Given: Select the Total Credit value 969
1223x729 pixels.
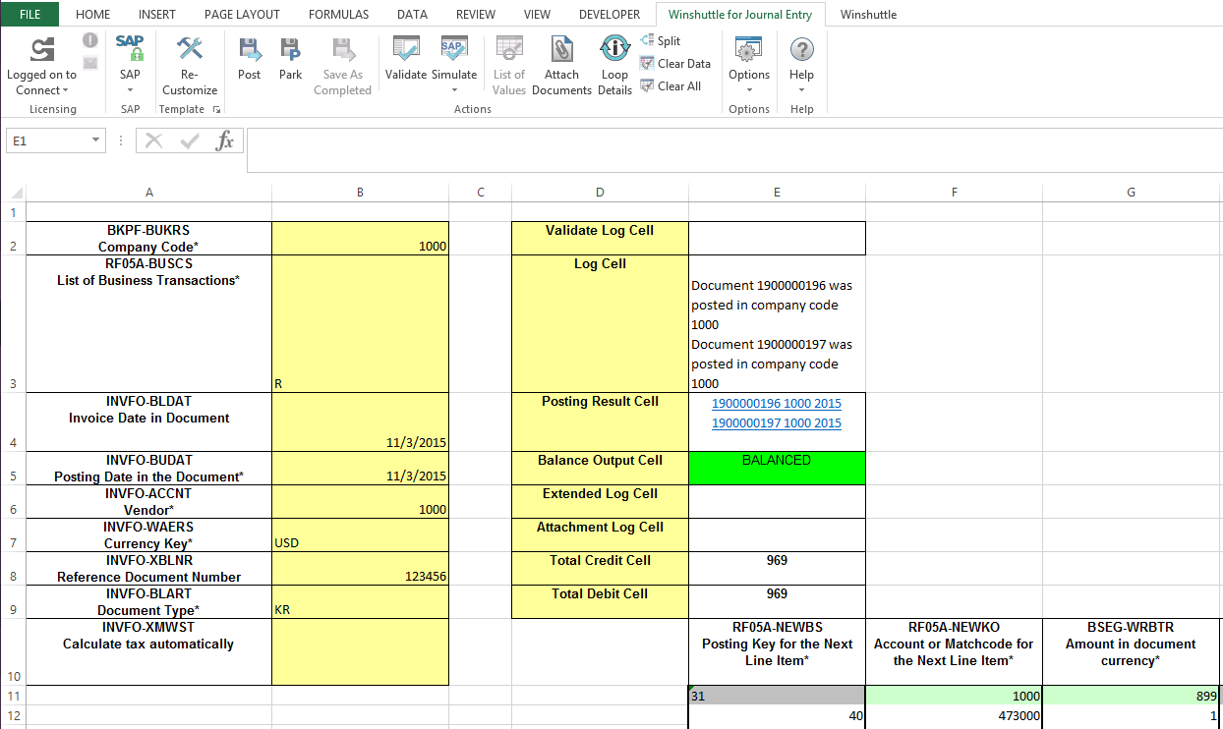Looking at the screenshot, I should click(777, 568).
